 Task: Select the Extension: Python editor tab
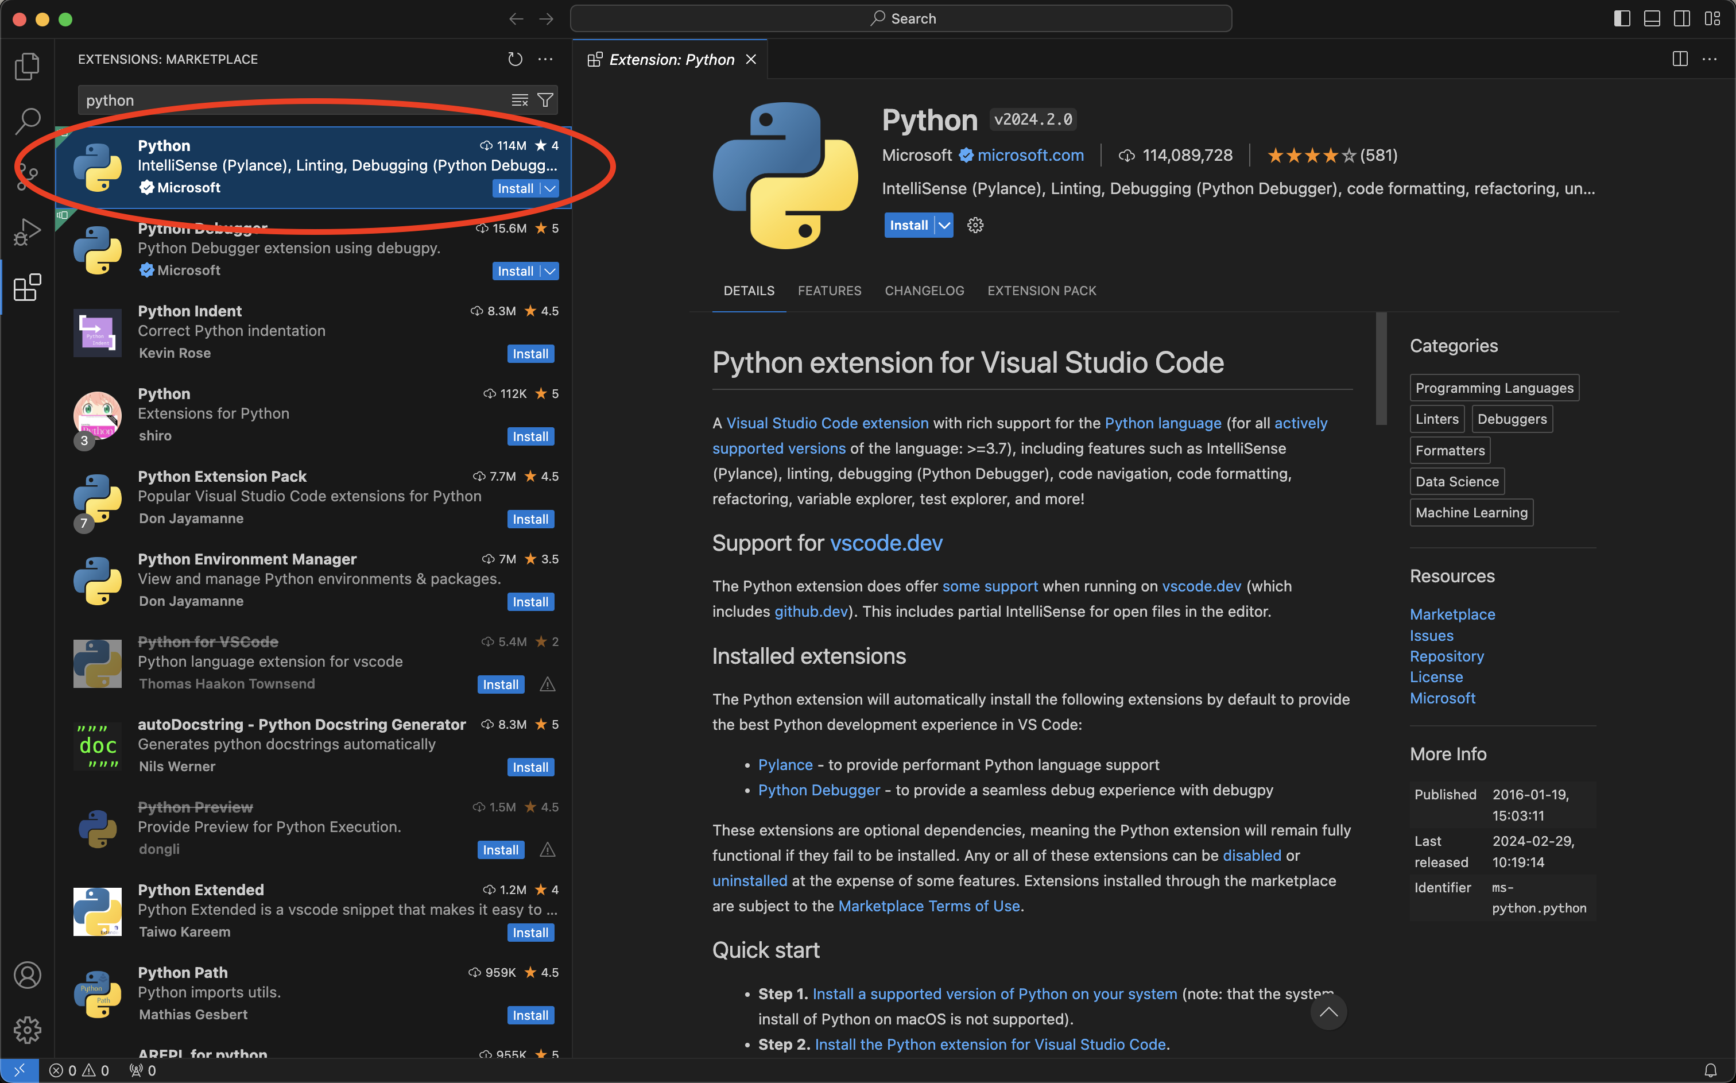pos(671,60)
